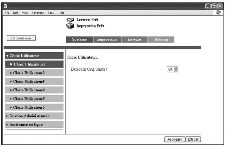Select Choix Utilisateur6 in the sidebar
Image resolution: width=225 pixels, height=145 pixels.
pos(34,107)
